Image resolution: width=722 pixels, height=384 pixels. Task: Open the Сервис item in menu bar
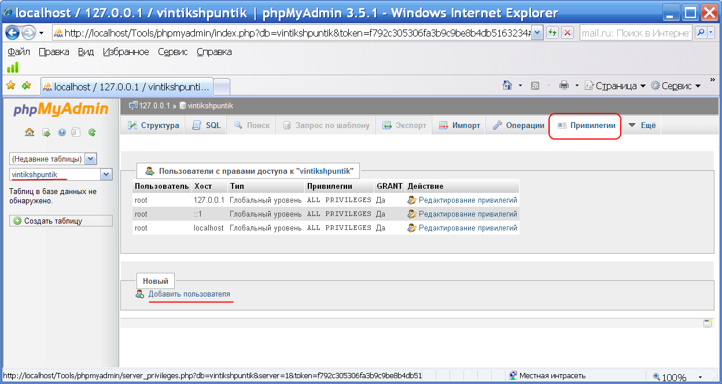(x=173, y=52)
